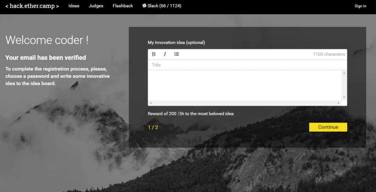Open the Ideas page
The image size is (376, 192).
point(74,6)
